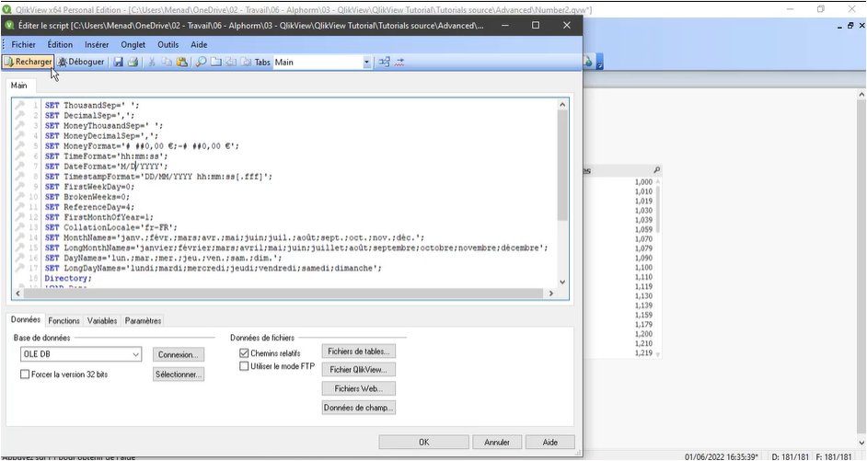Switch to the Données tab

point(26,319)
